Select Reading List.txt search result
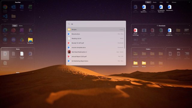The height and width of the screenshot is (108, 192). click(95, 38)
